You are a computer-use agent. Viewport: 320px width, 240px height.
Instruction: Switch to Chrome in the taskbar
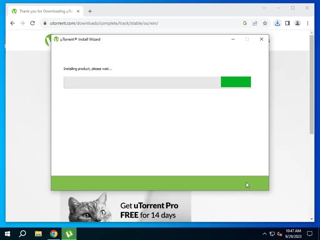(x=54, y=234)
